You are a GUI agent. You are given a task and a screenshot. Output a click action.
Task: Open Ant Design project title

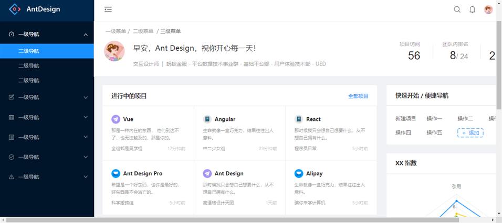[229, 174]
